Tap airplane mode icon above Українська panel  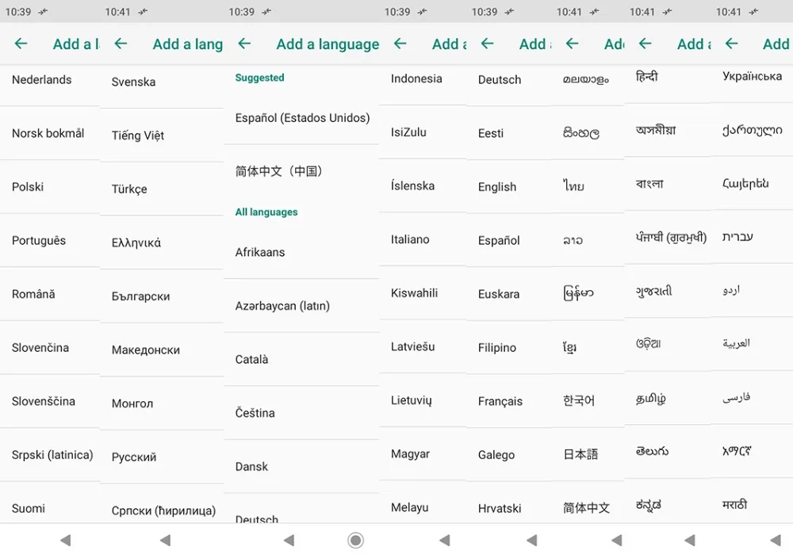753,12
